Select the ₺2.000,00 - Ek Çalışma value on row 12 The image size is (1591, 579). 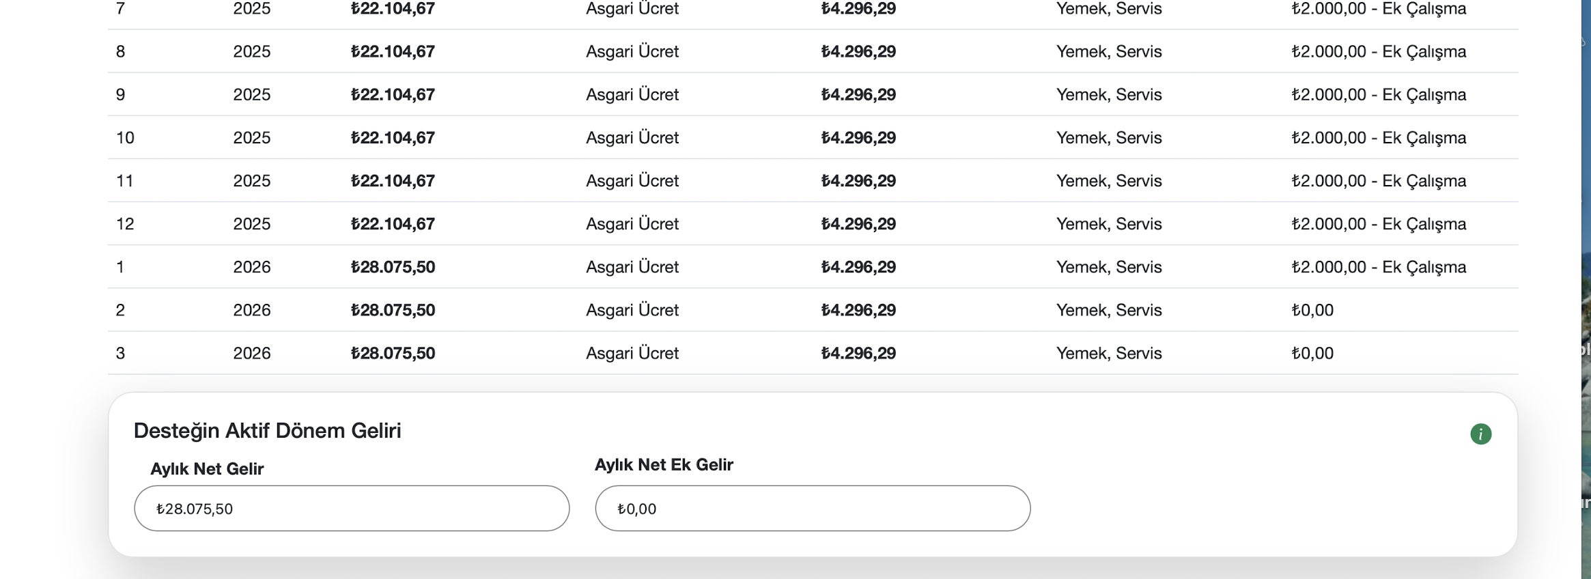[1379, 223]
